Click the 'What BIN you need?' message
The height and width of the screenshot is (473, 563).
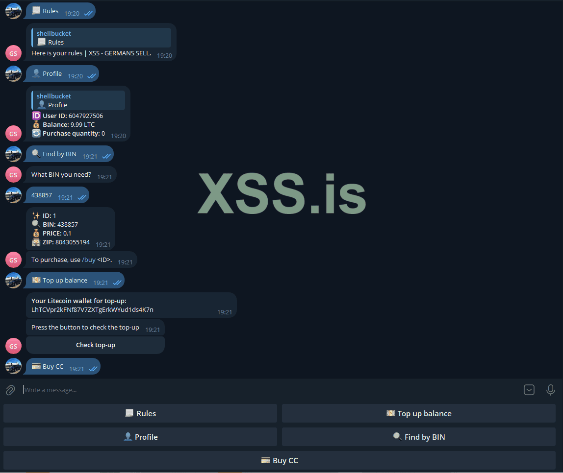click(x=71, y=175)
